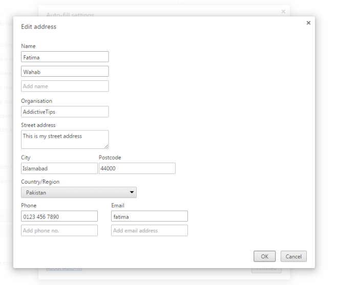Image resolution: width=337 pixels, height=285 pixels.
Task: Open the Country/Region dropdown
Action: coord(79,192)
